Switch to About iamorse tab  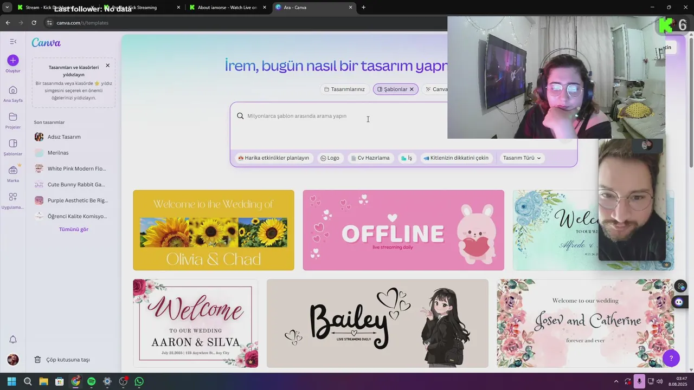tap(228, 7)
